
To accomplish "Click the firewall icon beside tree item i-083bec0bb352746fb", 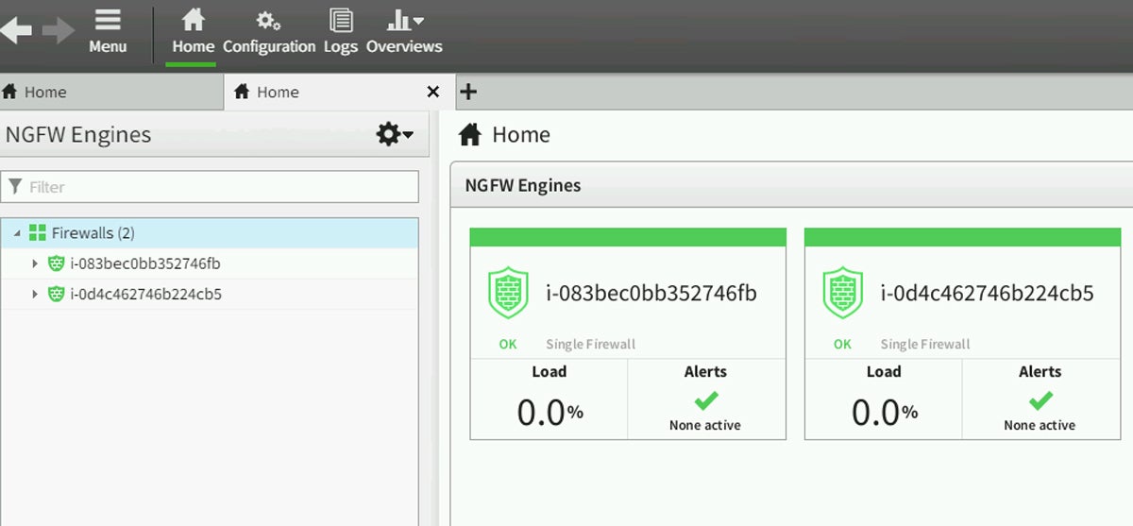I will coord(57,263).
